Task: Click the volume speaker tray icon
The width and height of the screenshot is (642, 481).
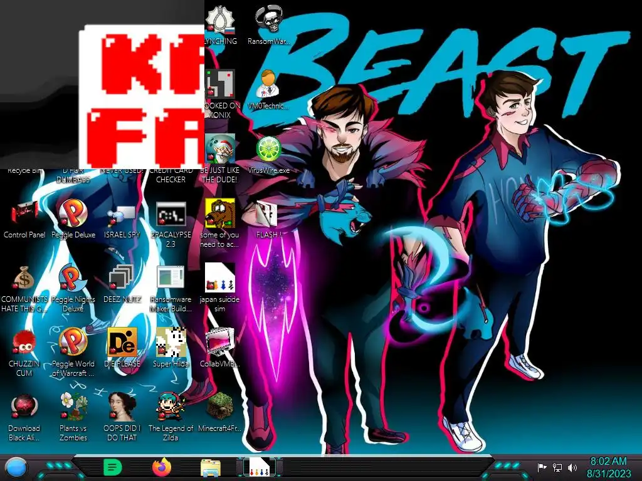Action: point(572,467)
